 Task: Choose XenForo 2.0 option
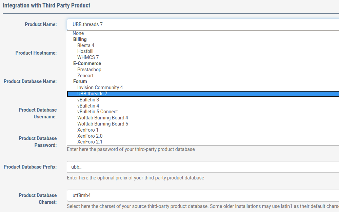[203, 136]
